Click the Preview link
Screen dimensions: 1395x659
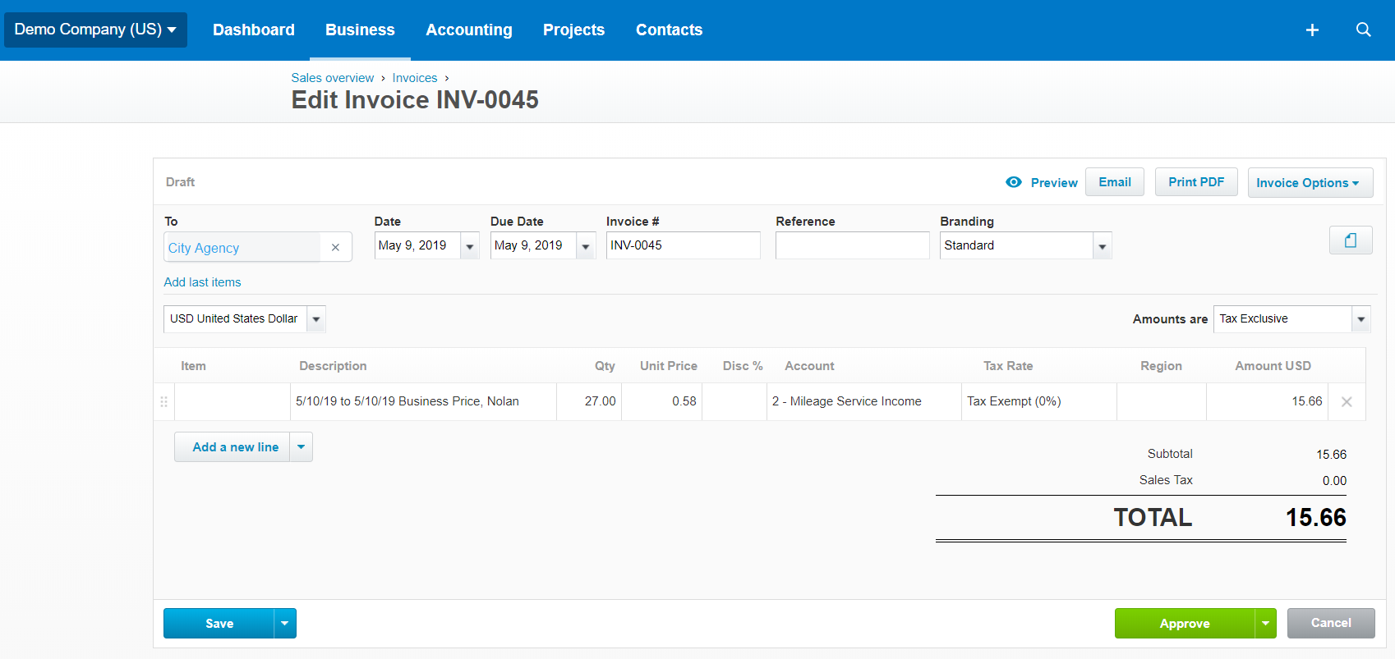coord(1054,183)
